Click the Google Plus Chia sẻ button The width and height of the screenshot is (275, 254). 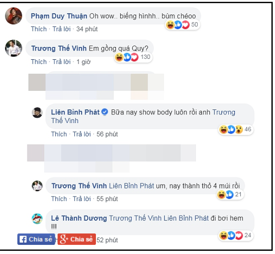[x=77, y=239]
